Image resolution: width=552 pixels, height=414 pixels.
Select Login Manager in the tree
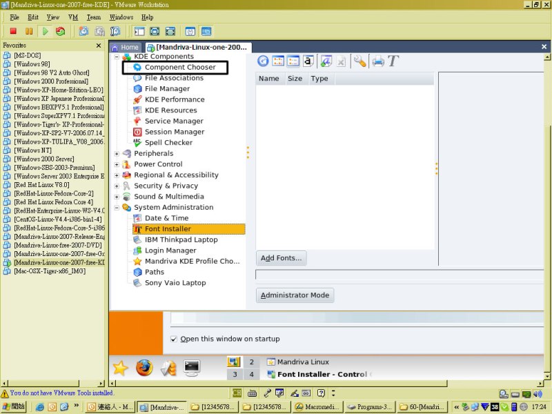pyautogui.click(x=170, y=250)
